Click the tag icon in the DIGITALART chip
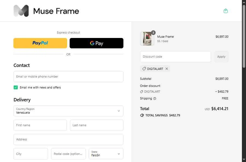 (x=144, y=69)
